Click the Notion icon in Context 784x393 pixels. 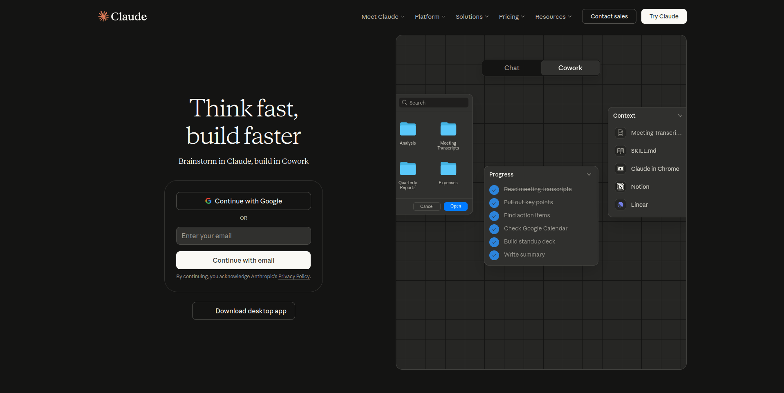click(x=620, y=187)
